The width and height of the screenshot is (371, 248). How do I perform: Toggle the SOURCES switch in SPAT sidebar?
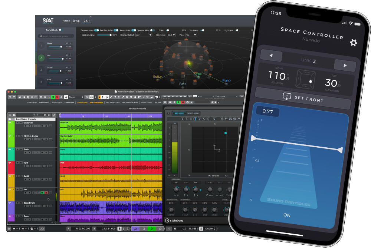61,30
